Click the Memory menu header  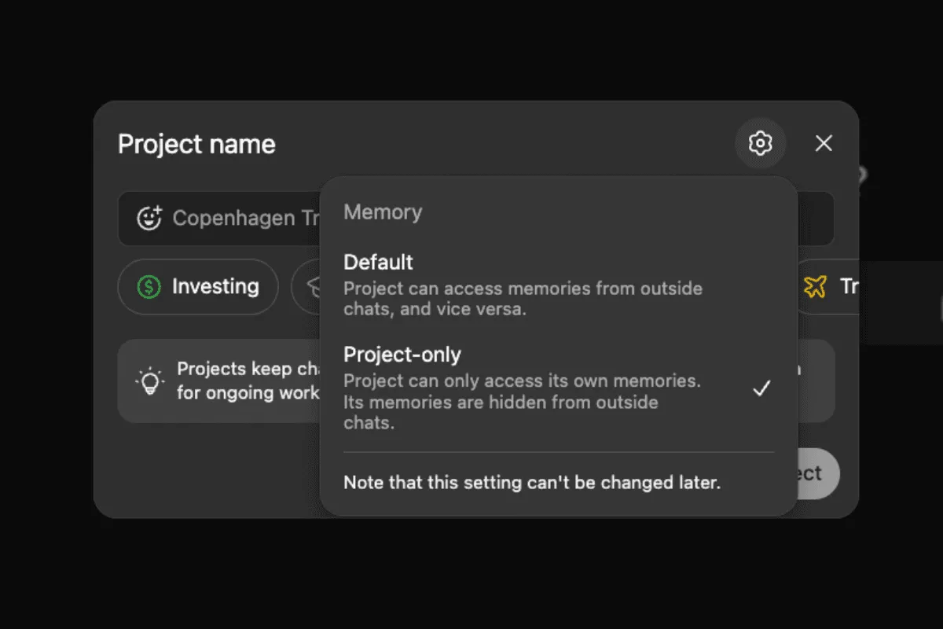tap(383, 212)
